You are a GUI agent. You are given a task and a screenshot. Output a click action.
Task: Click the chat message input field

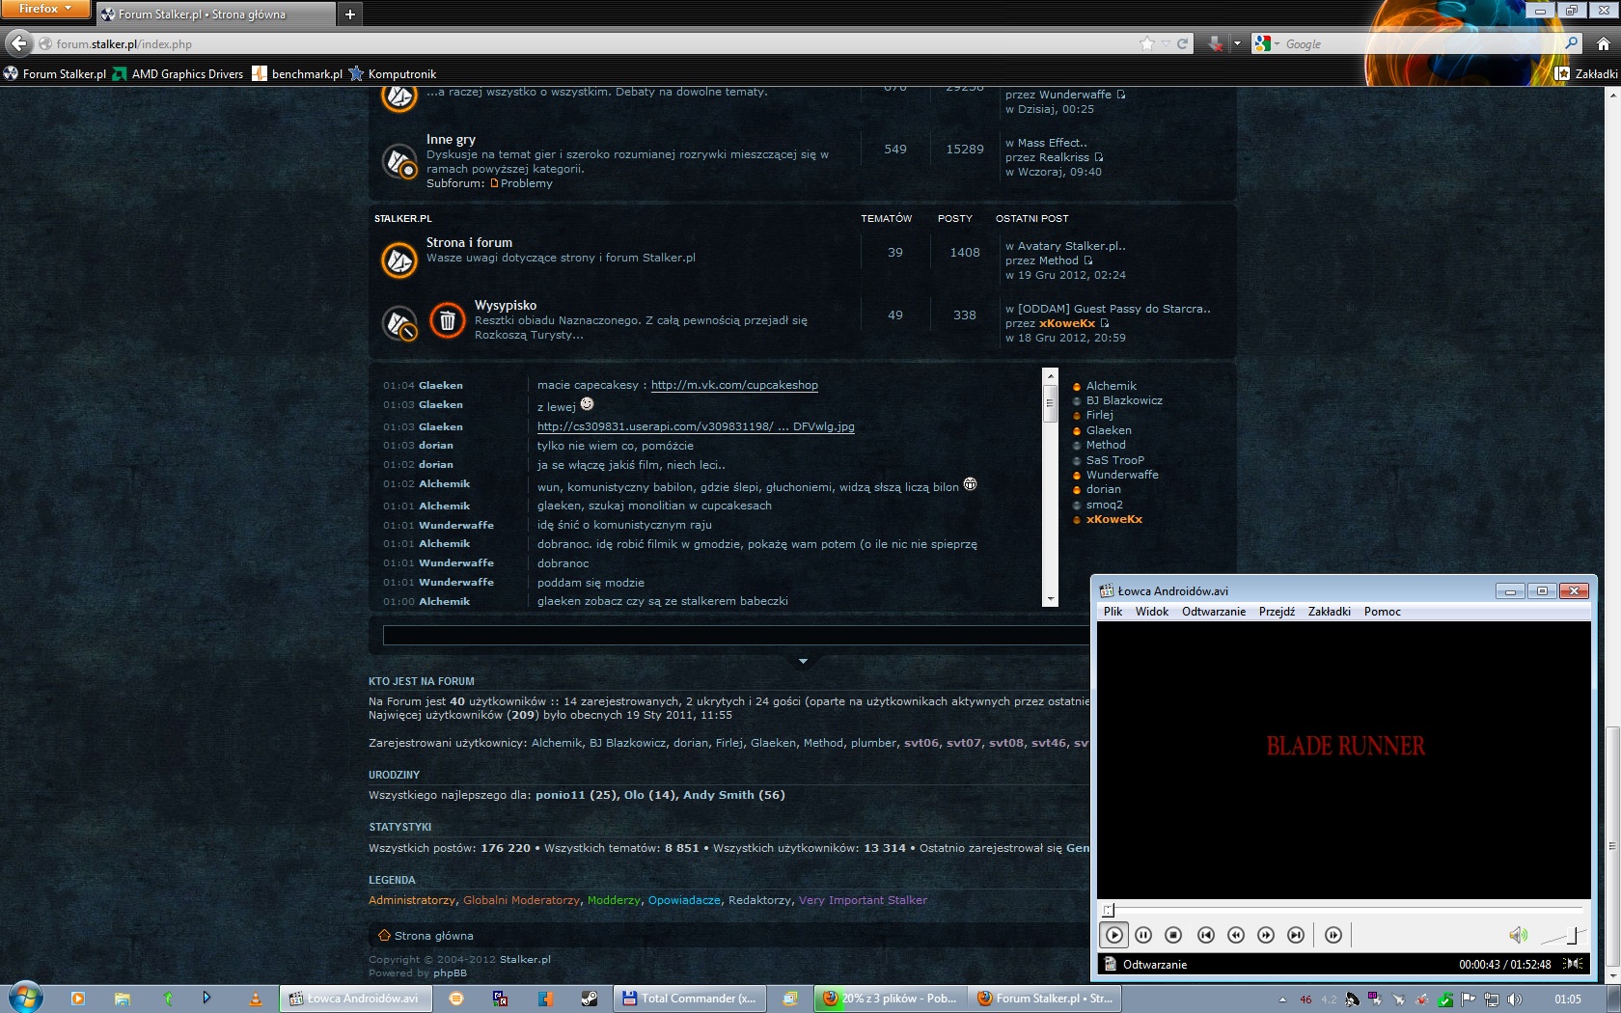click(x=735, y=635)
